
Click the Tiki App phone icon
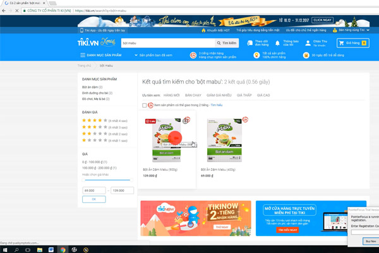click(81, 30)
